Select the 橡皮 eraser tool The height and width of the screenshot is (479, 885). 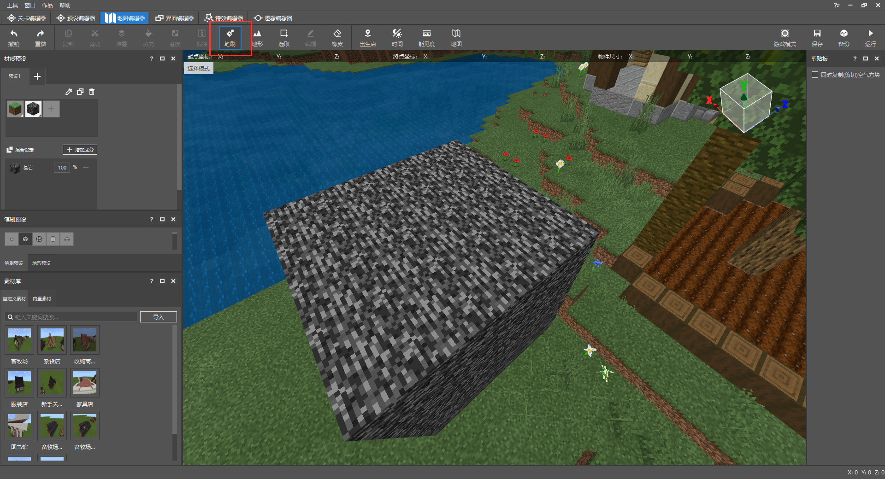coord(337,37)
